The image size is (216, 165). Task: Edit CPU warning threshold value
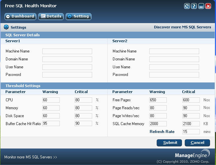point(51,100)
